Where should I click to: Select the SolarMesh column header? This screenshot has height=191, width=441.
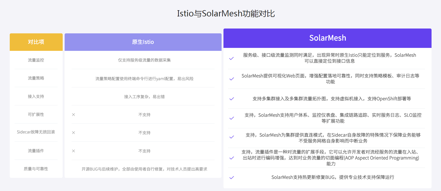point(327,38)
